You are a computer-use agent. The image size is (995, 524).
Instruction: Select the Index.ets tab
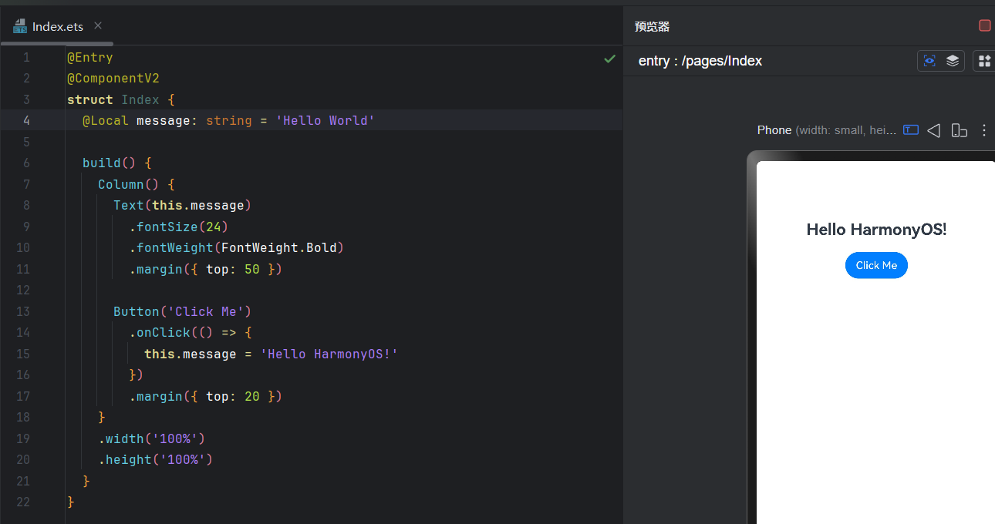57,27
